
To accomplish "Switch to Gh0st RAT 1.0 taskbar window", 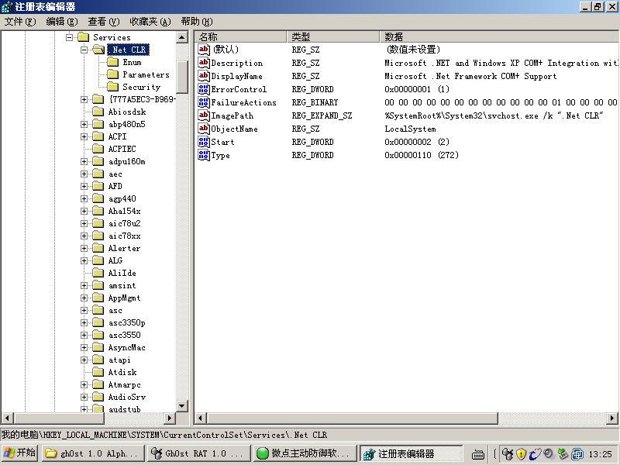I will [199, 453].
